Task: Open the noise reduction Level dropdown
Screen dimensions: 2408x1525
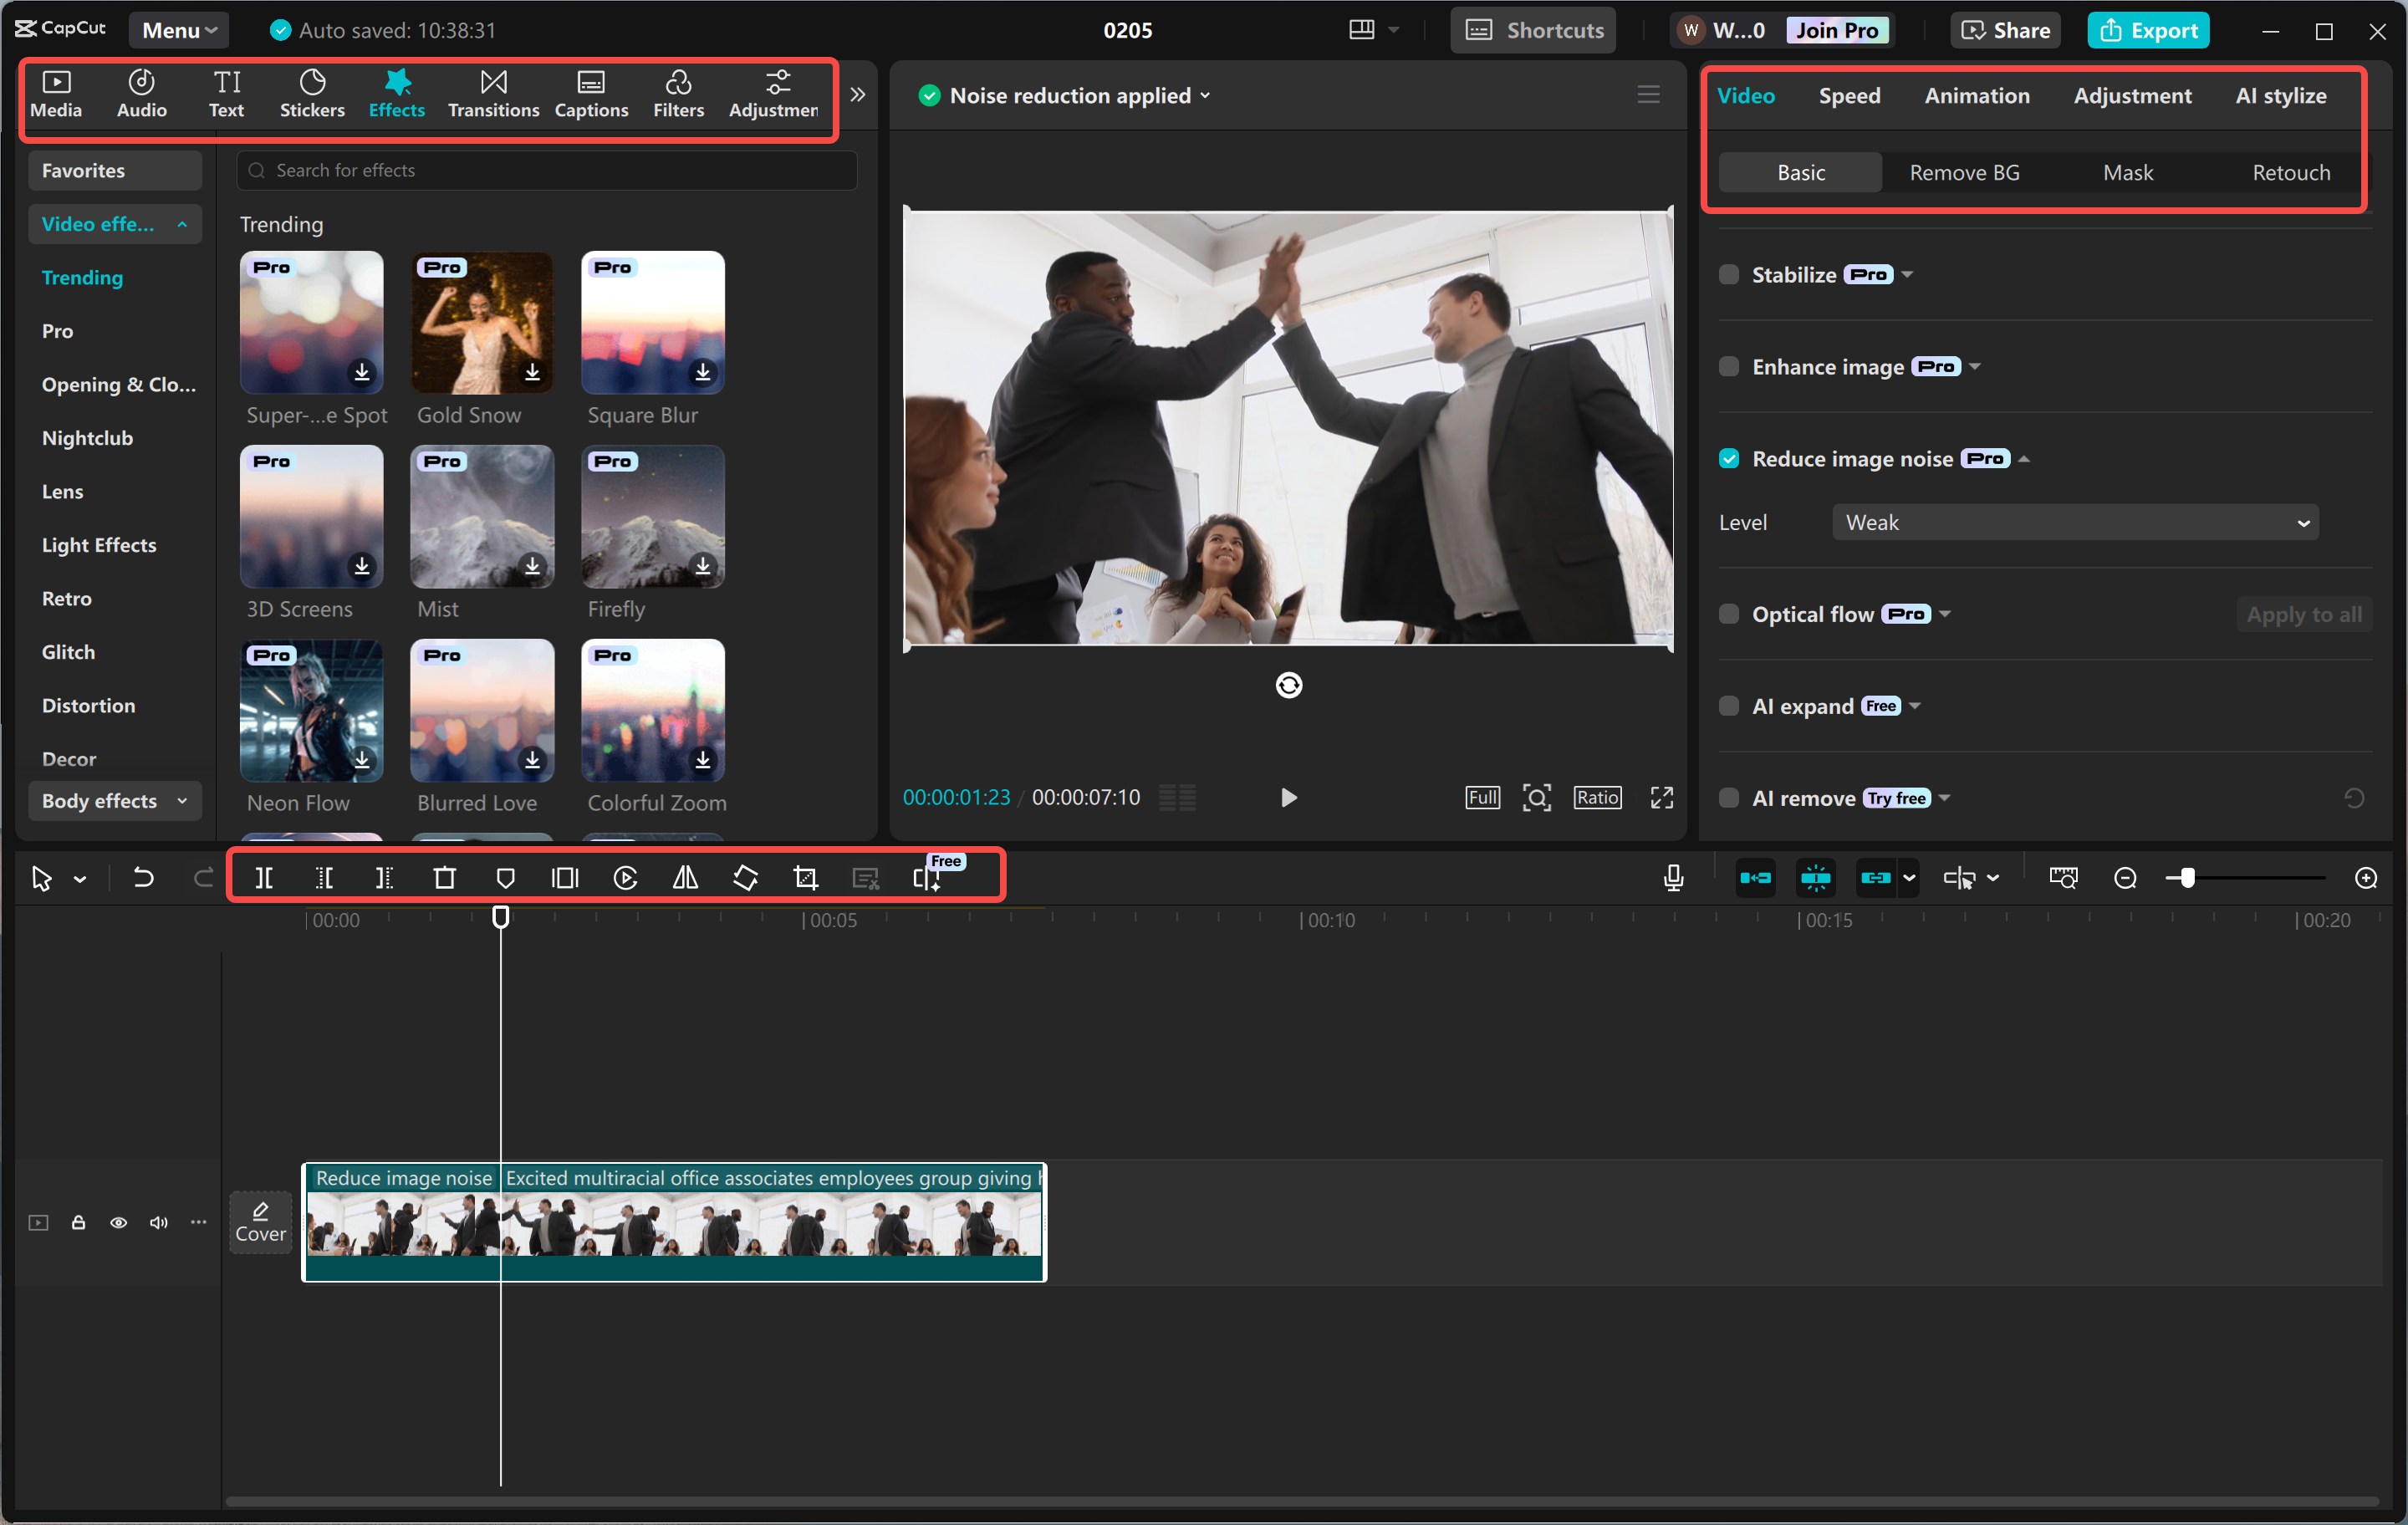Action: tap(2074, 521)
